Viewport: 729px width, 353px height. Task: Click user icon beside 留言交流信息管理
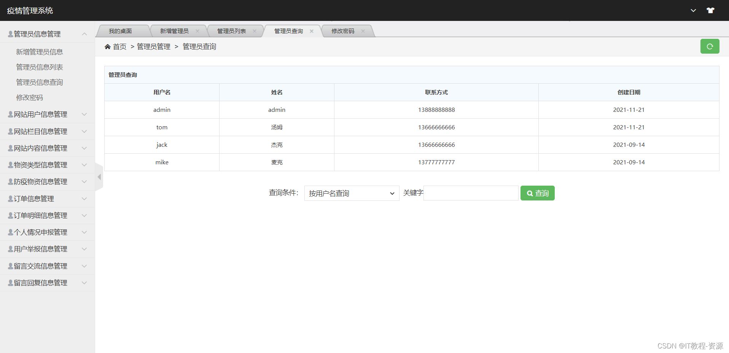11,266
